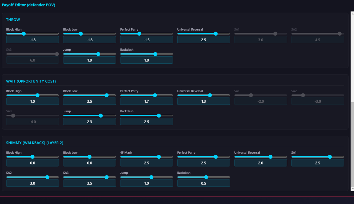Focus Shimmy Block High value field 0.0
Screen dimensions: 354x204
pyautogui.click(x=32, y=163)
